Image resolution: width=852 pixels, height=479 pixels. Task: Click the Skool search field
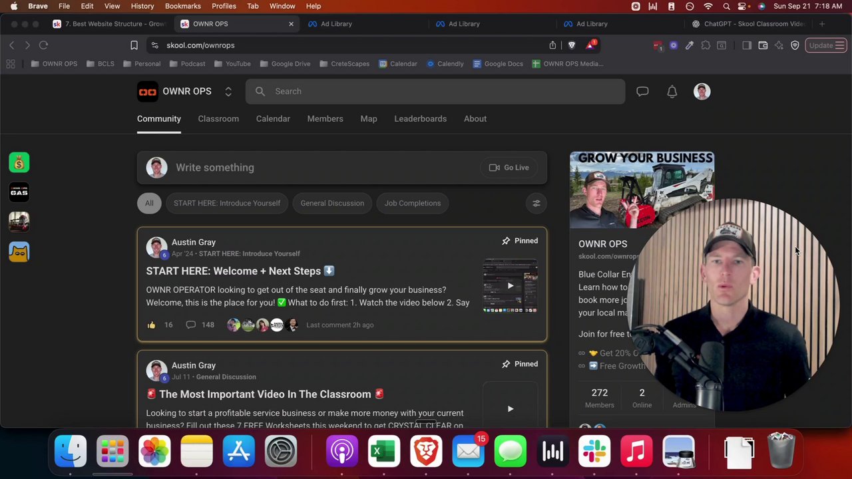click(x=435, y=92)
